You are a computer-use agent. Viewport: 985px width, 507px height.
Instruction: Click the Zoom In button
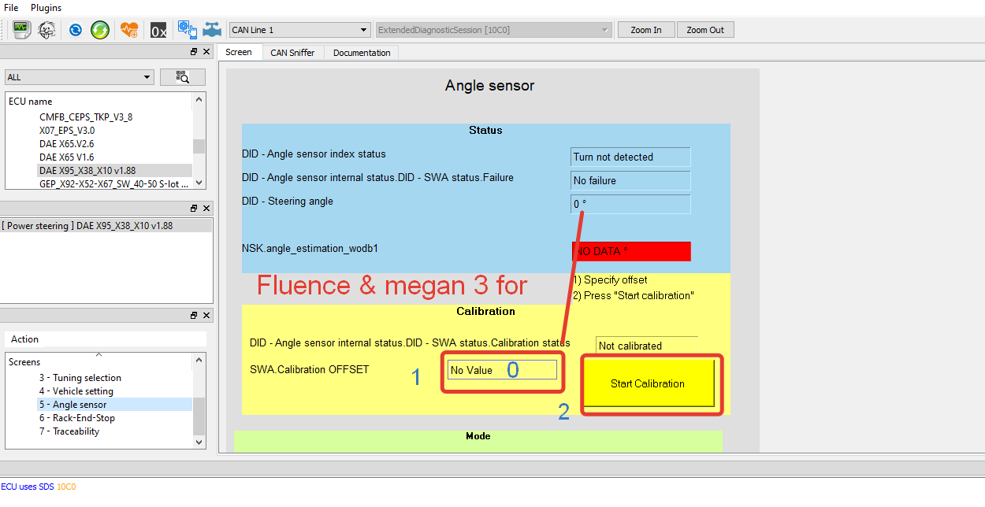point(645,29)
